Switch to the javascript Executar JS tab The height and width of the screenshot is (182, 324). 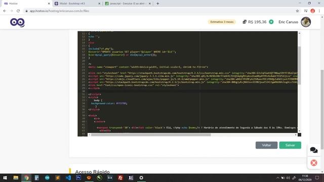coord(128,4)
